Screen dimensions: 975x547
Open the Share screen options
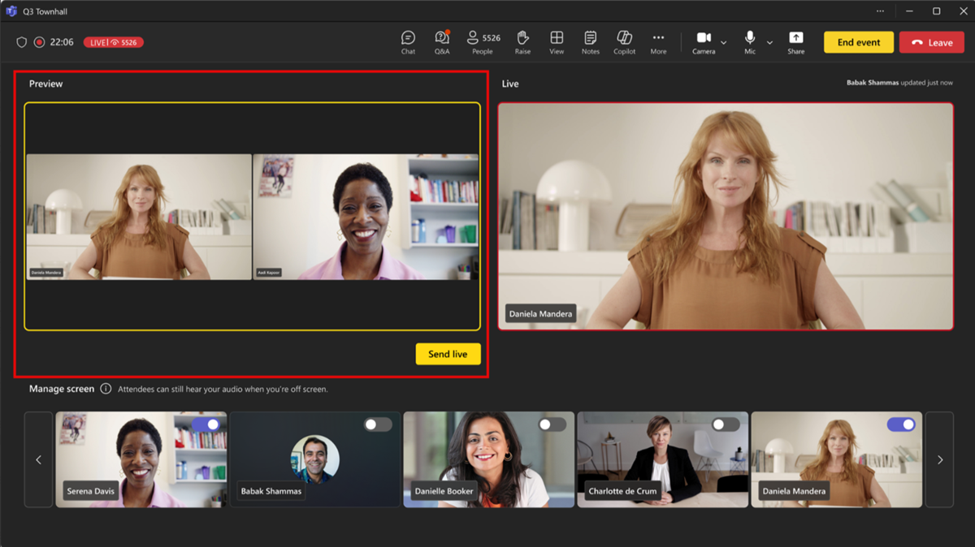click(x=795, y=41)
